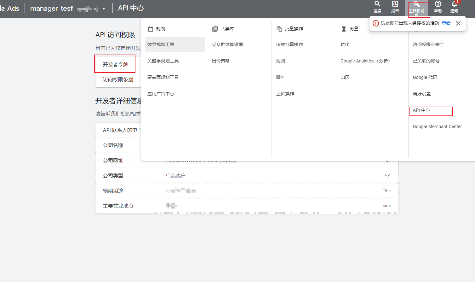Click the library icon beside 共享库 heading
The image size is (475, 282).
[x=215, y=29]
